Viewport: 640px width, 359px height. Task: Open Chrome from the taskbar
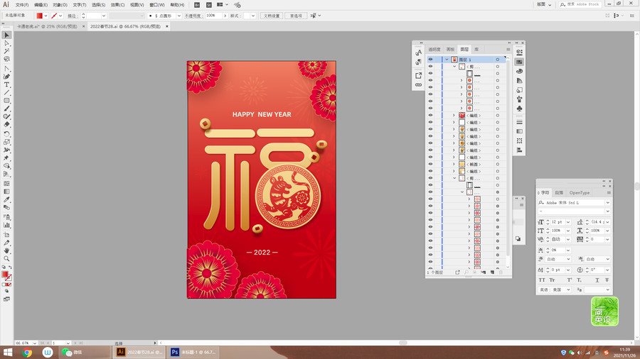point(27,352)
